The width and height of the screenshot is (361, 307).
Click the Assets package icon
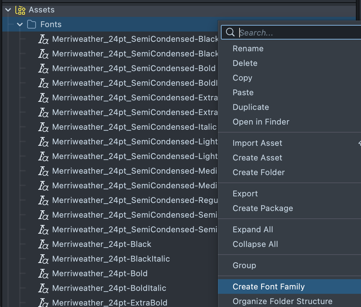click(x=20, y=10)
